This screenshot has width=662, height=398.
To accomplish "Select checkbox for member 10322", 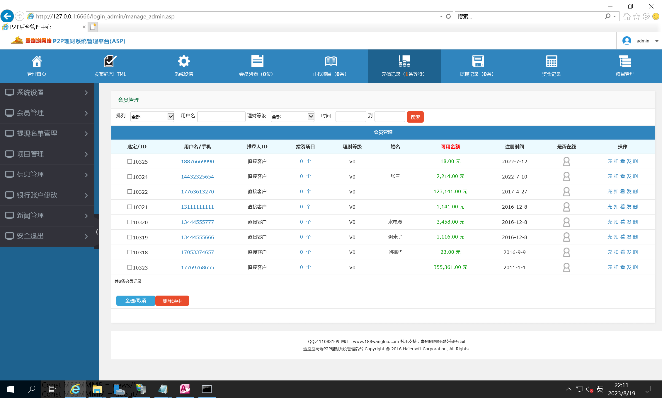I will coord(130,191).
